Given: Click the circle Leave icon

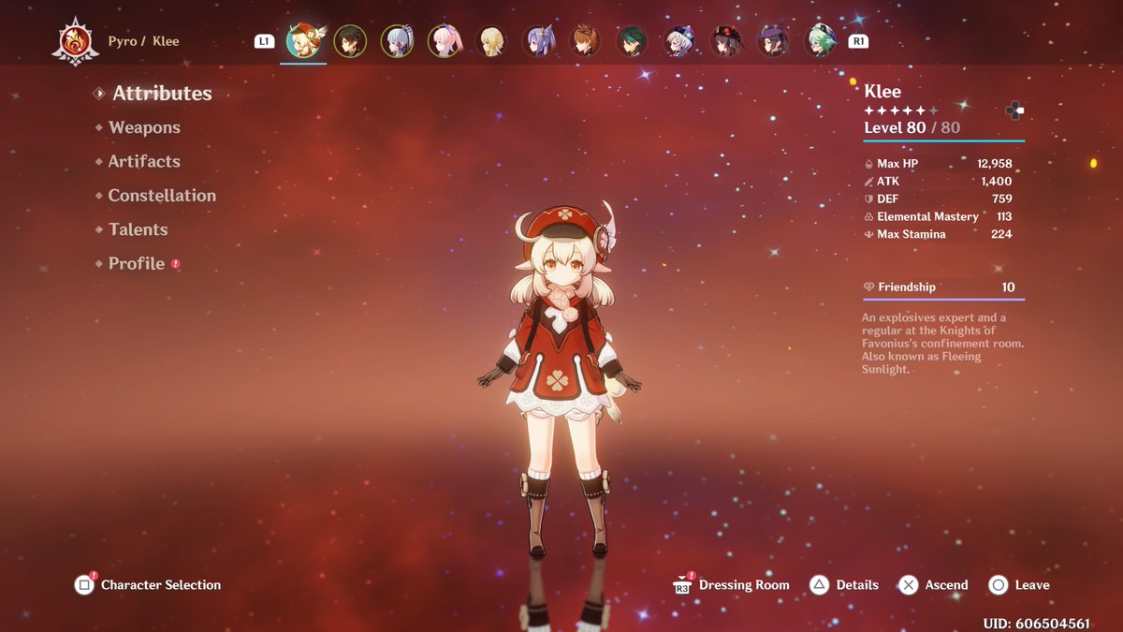Looking at the screenshot, I should pyautogui.click(x=999, y=585).
